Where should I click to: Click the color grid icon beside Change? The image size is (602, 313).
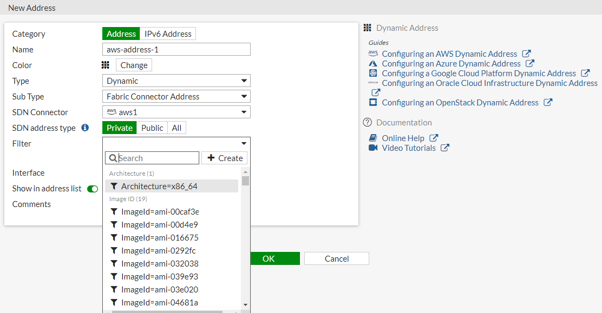(x=106, y=65)
